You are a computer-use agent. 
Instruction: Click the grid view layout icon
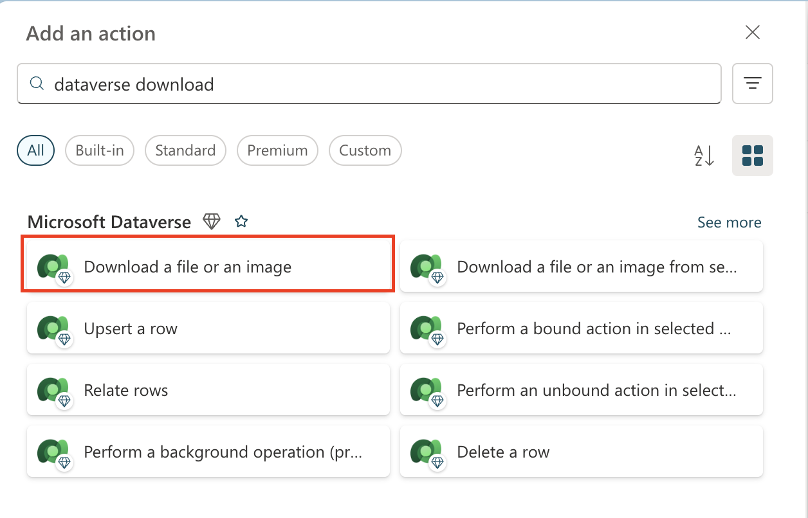click(x=752, y=155)
